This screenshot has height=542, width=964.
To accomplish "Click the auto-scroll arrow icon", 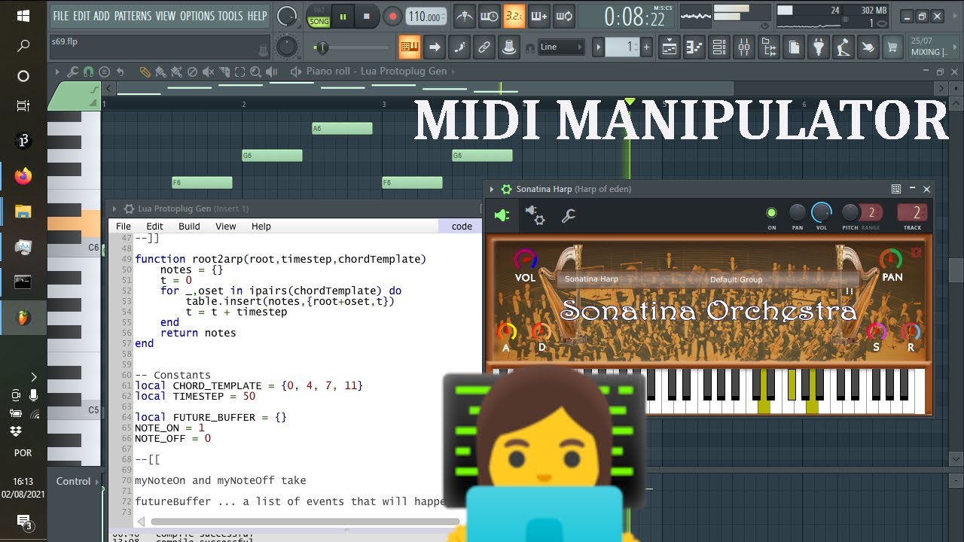I will click(435, 47).
